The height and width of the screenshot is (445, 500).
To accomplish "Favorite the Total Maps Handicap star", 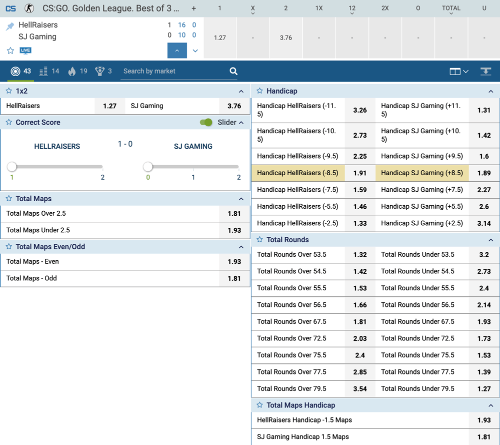I will pyautogui.click(x=259, y=405).
